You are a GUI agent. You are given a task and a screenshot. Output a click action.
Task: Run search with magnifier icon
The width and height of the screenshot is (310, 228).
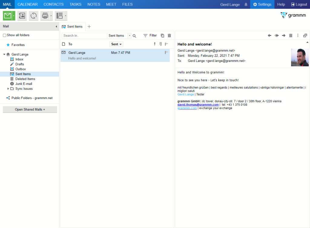click(134, 36)
